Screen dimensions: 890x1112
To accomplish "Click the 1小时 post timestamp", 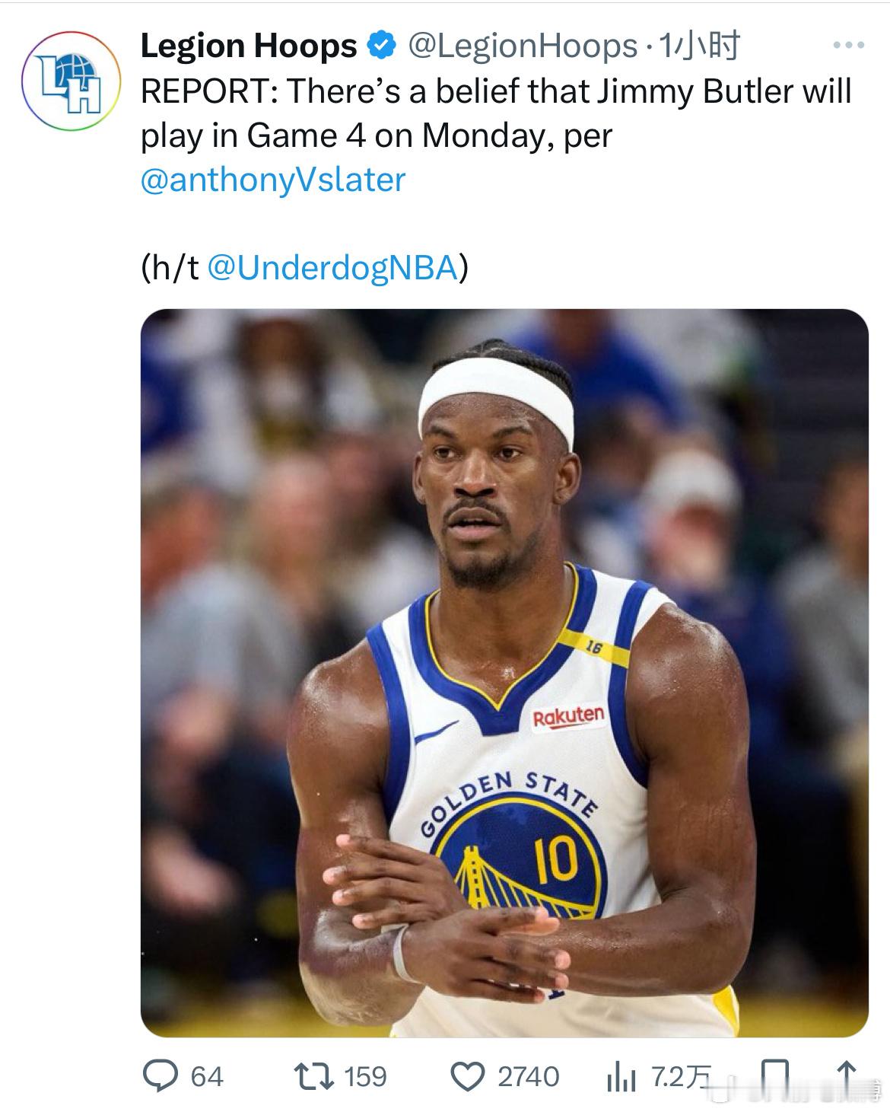I will point(698,46).
